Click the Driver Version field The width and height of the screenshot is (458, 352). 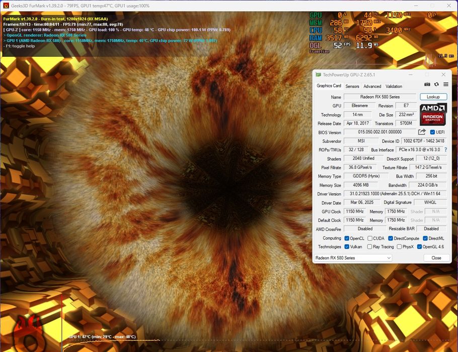point(395,194)
